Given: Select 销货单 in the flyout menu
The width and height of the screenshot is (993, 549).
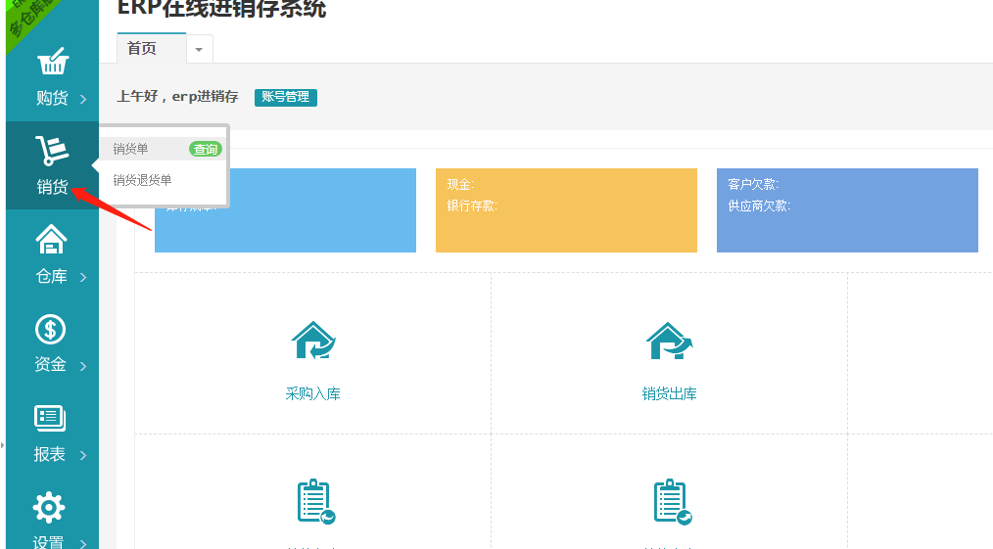Looking at the screenshot, I should click(131, 149).
